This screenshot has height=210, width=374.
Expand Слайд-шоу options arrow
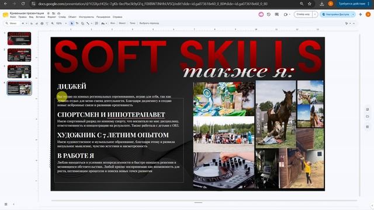click(315, 15)
